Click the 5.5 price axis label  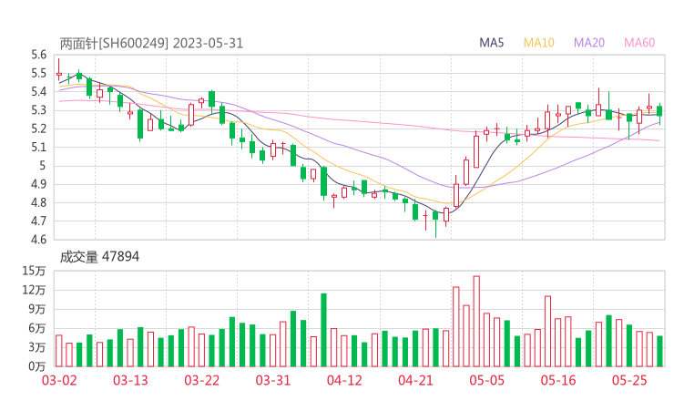(x=38, y=73)
